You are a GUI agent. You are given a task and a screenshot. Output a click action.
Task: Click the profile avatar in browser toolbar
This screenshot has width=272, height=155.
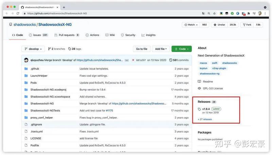coord(260,13)
